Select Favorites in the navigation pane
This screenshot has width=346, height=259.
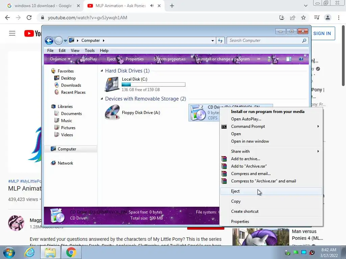tap(66, 71)
